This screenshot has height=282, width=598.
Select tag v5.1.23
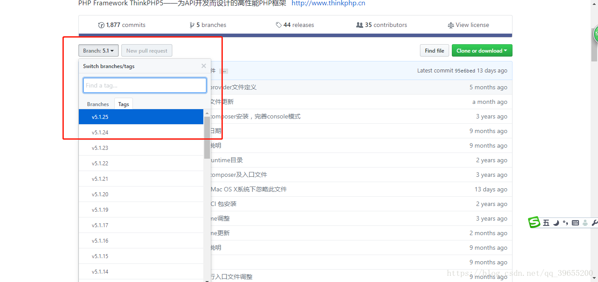pyautogui.click(x=141, y=148)
